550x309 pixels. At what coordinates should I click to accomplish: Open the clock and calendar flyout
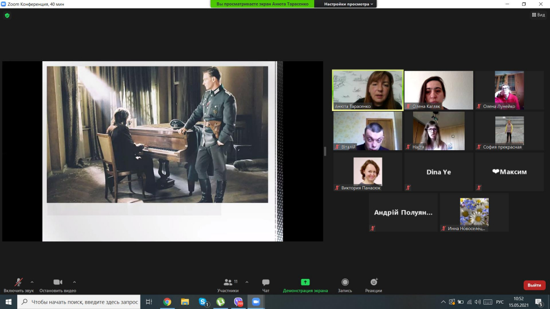pyautogui.click(x=519, y=301)
